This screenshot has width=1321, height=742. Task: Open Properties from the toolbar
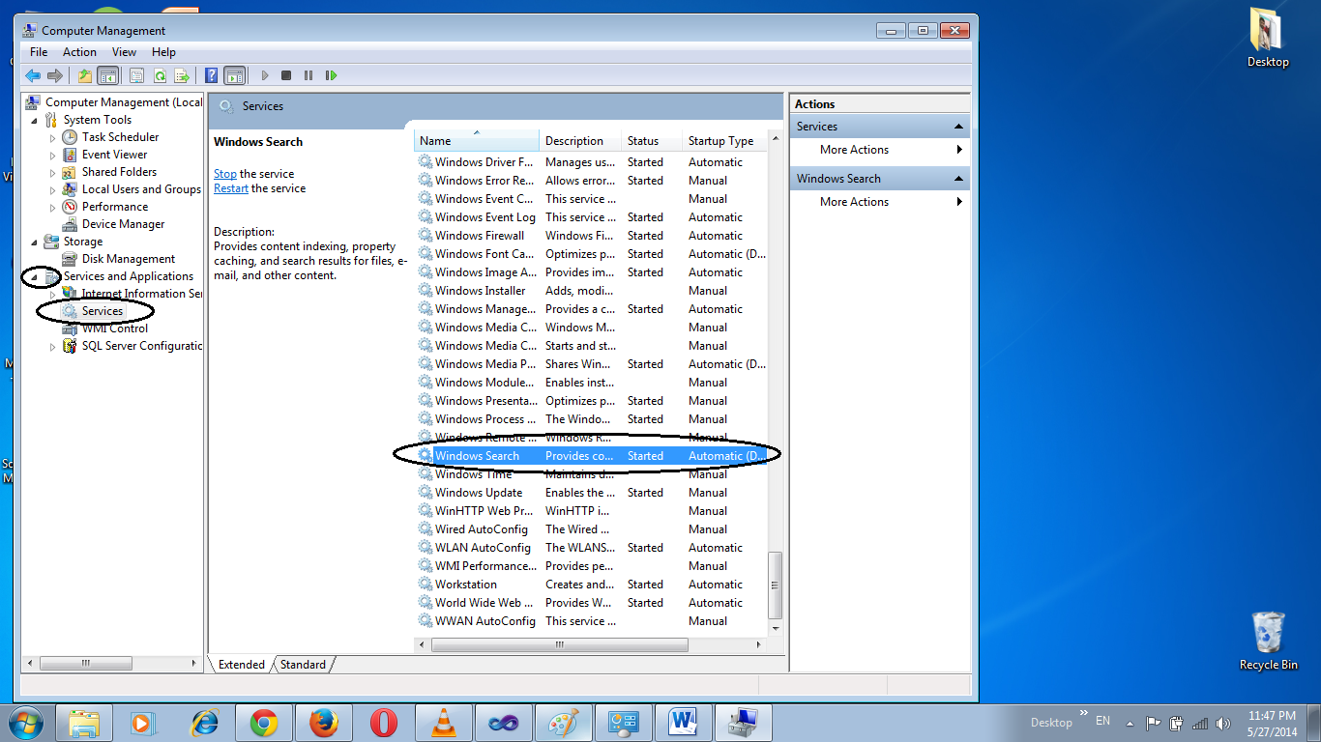(x=136, y=75)
